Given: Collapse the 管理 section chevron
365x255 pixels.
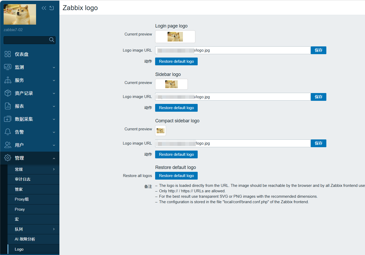Looking at the screenshot, I should (x=54, y=158).
